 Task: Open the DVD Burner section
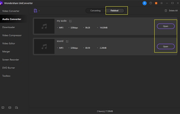pyautogui.click(x=9, y=68)
